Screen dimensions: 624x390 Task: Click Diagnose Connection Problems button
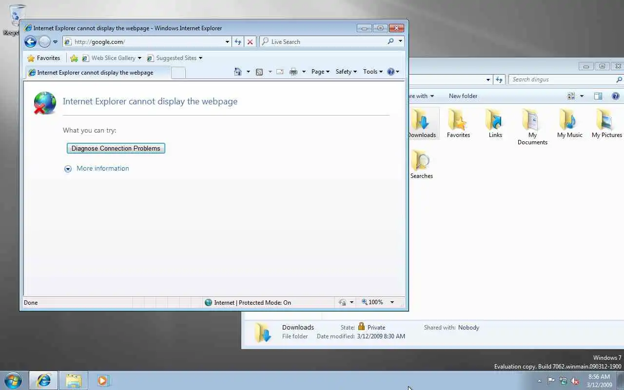(x=116, y=148)
